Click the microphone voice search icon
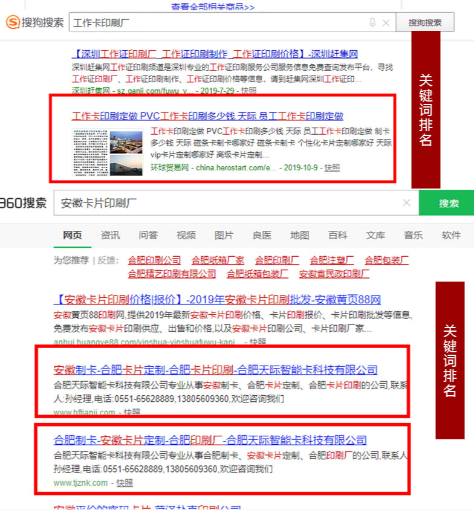This screenshot has height=510, width=474. pyautogui.click(x=372, y=23)
